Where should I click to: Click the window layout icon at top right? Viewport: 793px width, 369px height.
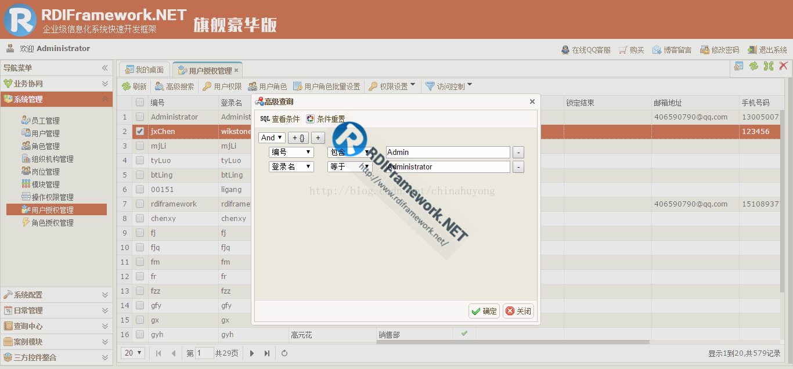tap(738, 66)
